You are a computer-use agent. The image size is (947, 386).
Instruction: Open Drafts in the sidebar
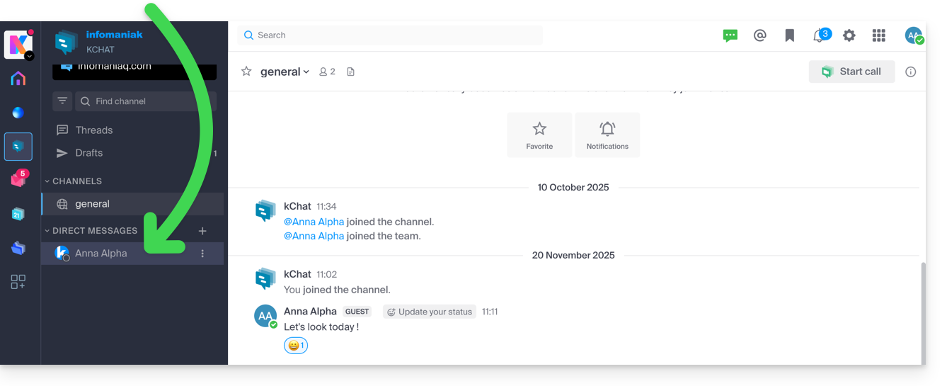click(89, 153)
